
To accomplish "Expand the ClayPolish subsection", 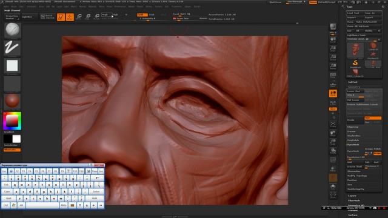I will [353, 140].
